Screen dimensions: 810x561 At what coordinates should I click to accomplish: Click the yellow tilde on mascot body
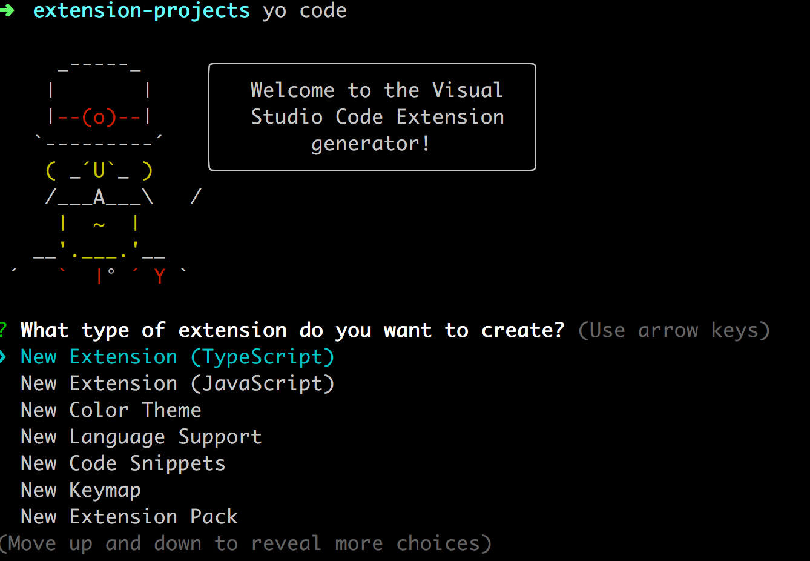[99, 225]
